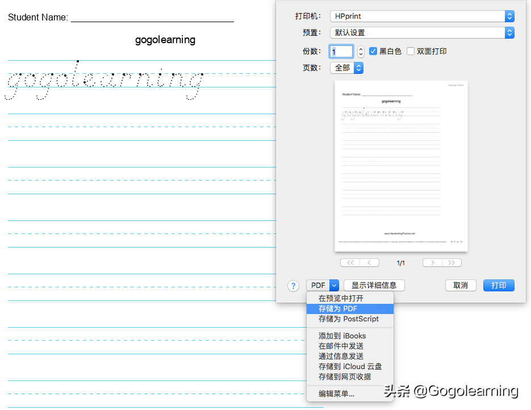Choose 存储到网页收据 menu item
531x410 pixels.
point(350,376)
